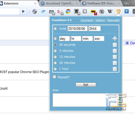Open a new tab with plus button
This screenshot has height=116, width=135.
[x=126, y=3]
